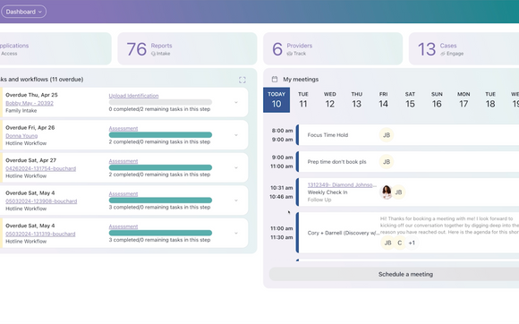
Task: Open the 04262024-131754-bouchard link
Action: [40, 168]
